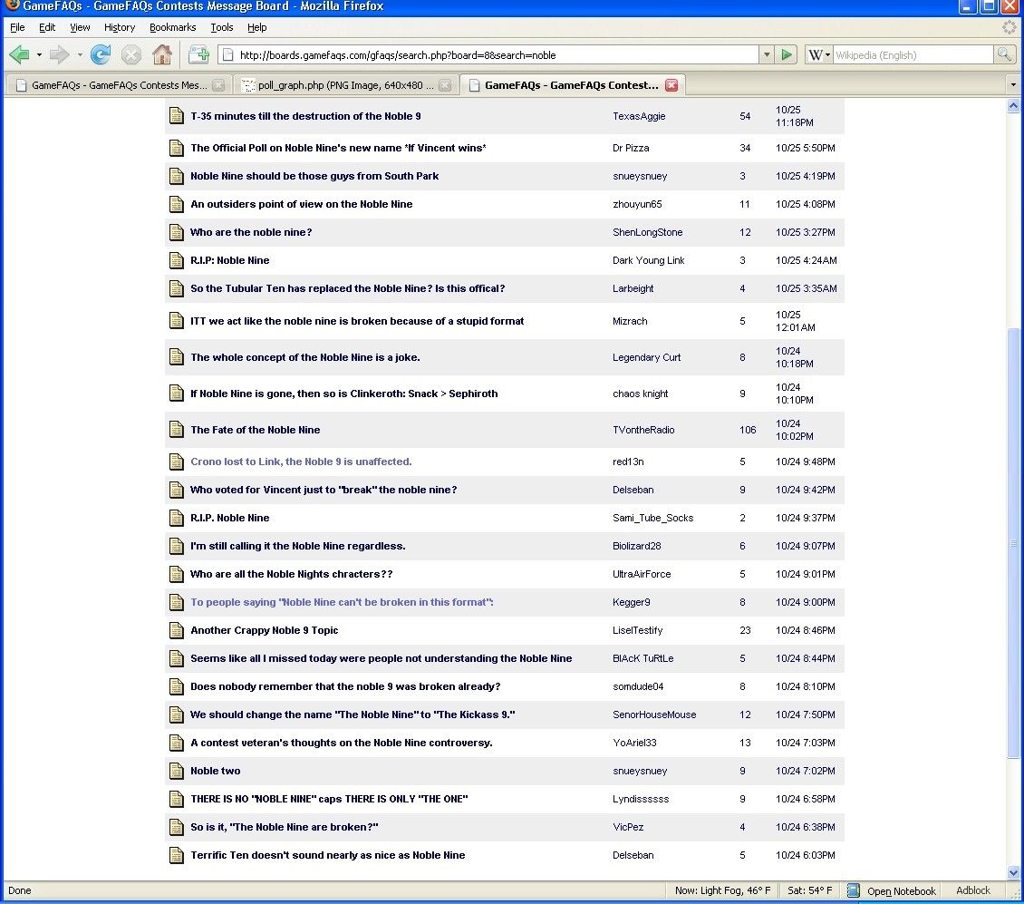Open topic 'Who are the noble nine?'

point(251,232)
